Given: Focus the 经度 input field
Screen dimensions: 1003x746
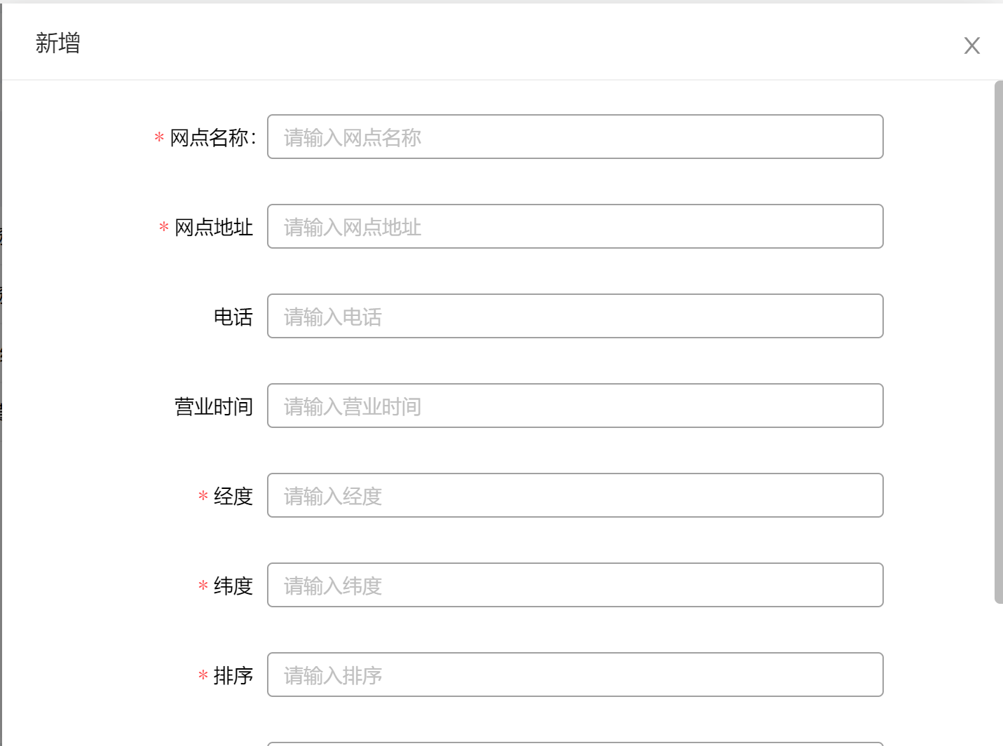Looking at the screenshot, I should (x=575, y=495).
